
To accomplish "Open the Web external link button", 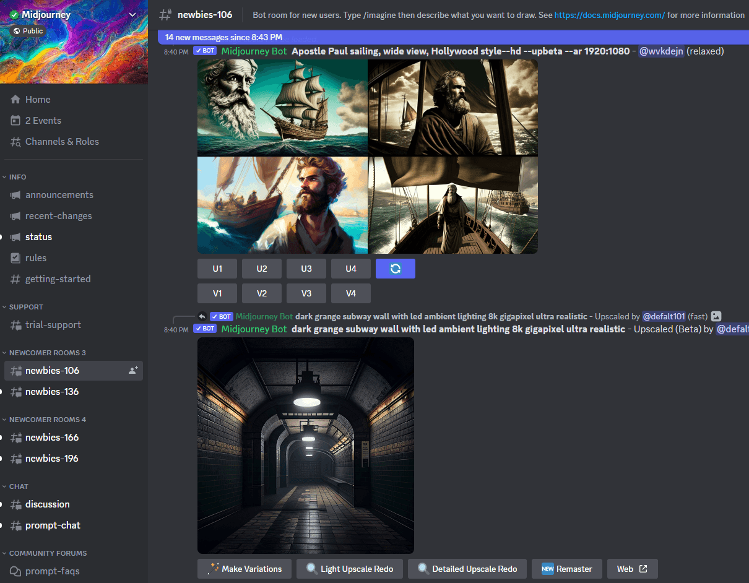I will [633, 569].
